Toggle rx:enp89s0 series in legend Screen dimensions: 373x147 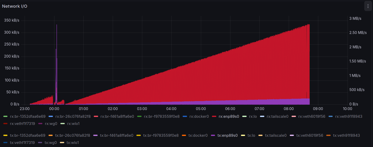tap(229, 116)
